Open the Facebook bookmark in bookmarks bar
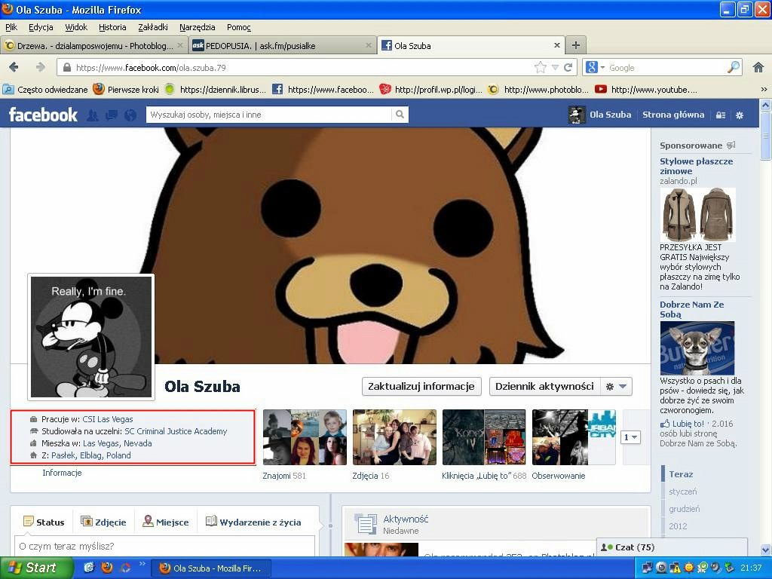This screenshot has height=579, width=772. click(x=322, y=90)
